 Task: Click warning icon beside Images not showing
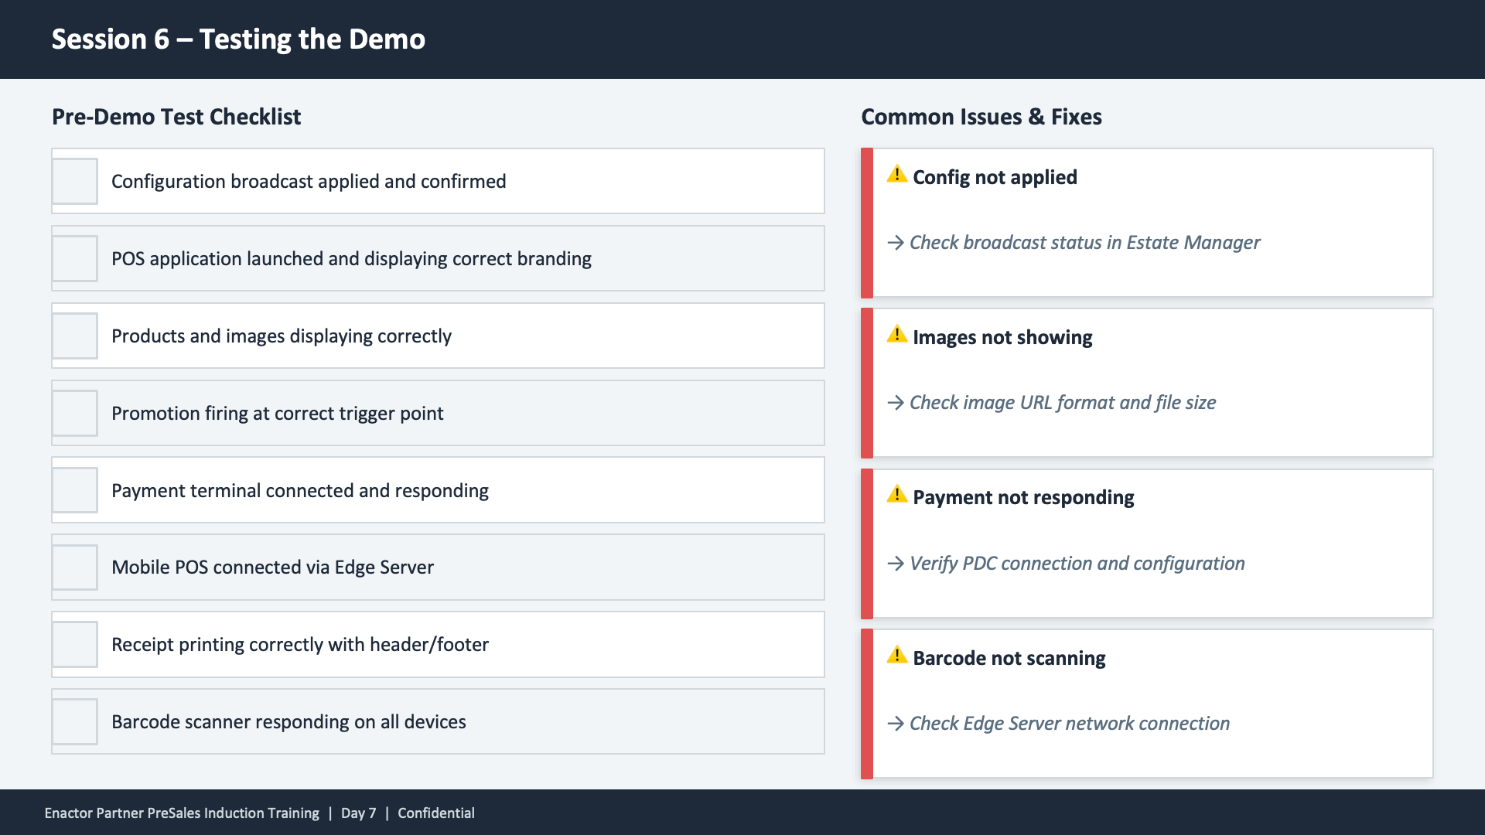click(x=896, y=335)
